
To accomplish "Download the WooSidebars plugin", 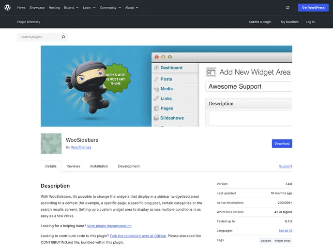I will 282,143.
